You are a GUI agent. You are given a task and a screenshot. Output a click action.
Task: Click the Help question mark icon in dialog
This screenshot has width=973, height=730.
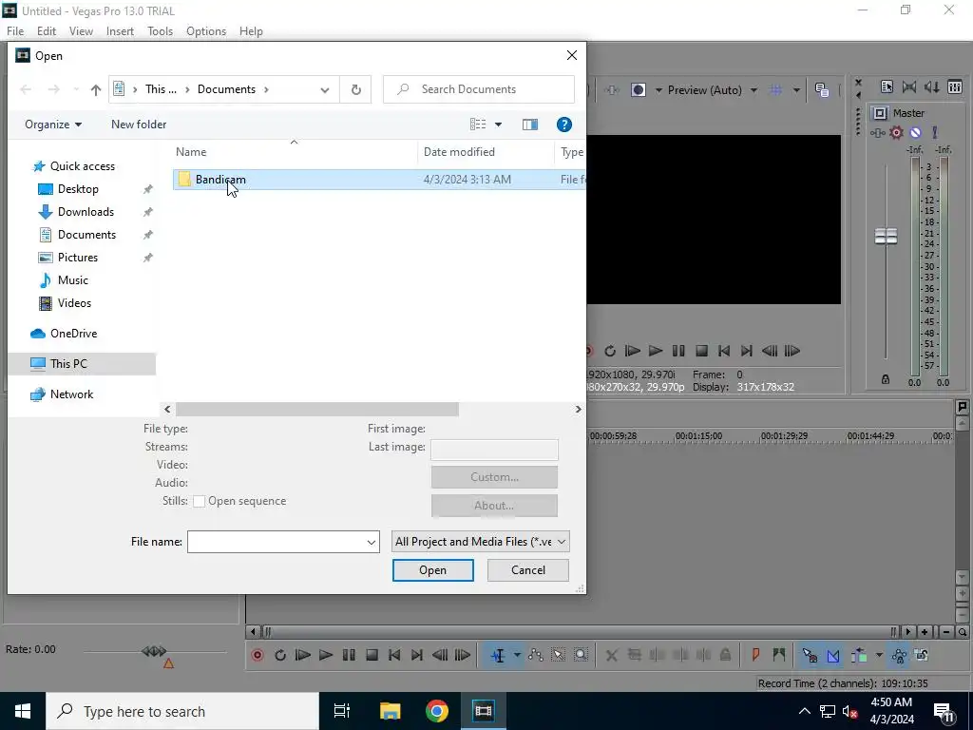(564, 125)
